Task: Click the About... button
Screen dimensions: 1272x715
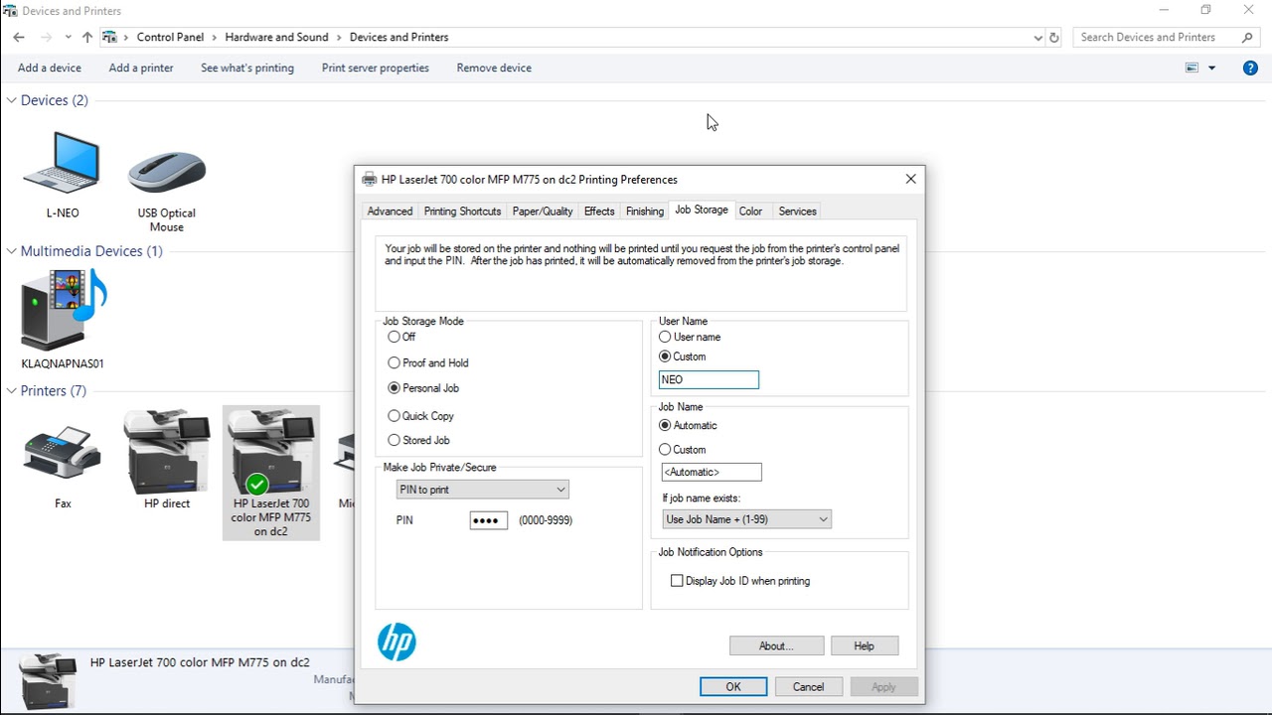Action: [776, 646]
